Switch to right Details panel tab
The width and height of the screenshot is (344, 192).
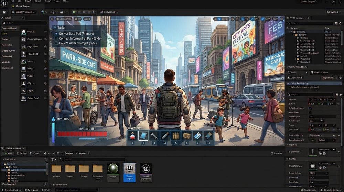click(293, 72)
